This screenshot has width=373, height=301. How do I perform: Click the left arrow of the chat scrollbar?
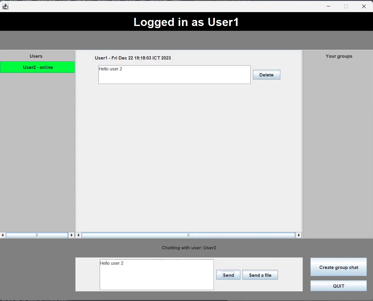pyautogui.click(x=78, y=235)
